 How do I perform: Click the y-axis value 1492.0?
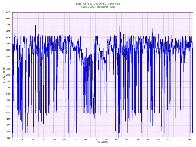[9, 113]
